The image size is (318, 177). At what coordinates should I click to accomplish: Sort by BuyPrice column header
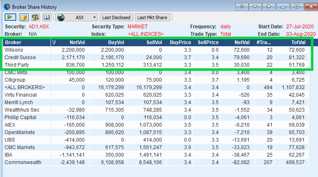click(179, 42)
